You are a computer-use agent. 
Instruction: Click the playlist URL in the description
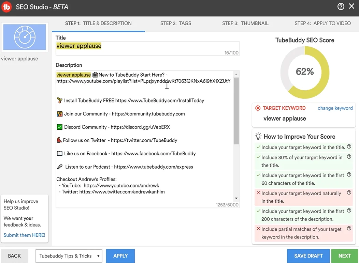pyautogui.click(x=144, y=81)
